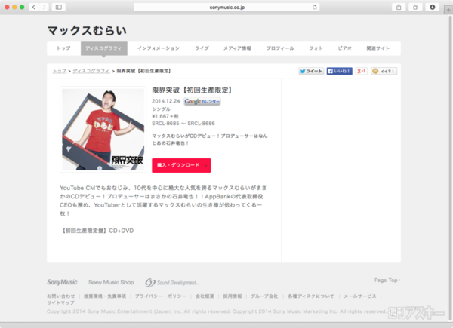Add release to Google カレンダー

202,101
